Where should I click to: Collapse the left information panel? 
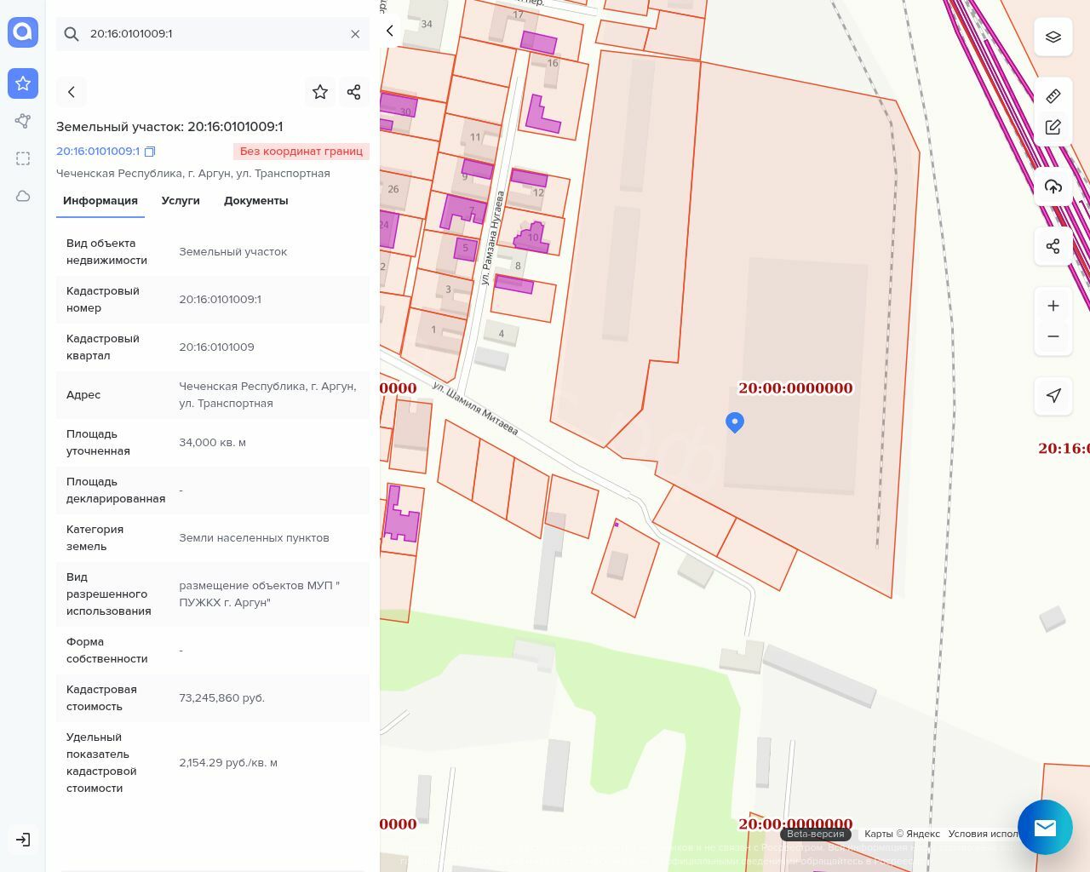tap(390, 31)
